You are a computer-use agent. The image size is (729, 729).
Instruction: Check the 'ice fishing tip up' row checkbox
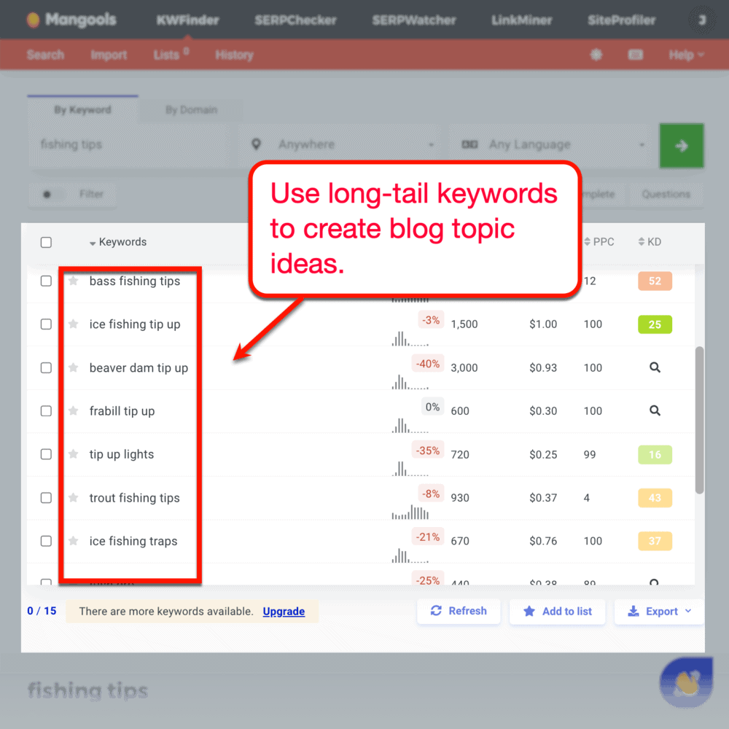pos(46,324)
